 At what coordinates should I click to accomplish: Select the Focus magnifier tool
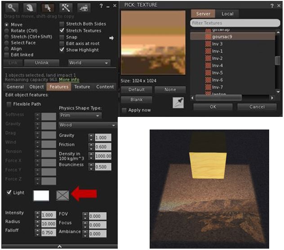pos(11,7)
